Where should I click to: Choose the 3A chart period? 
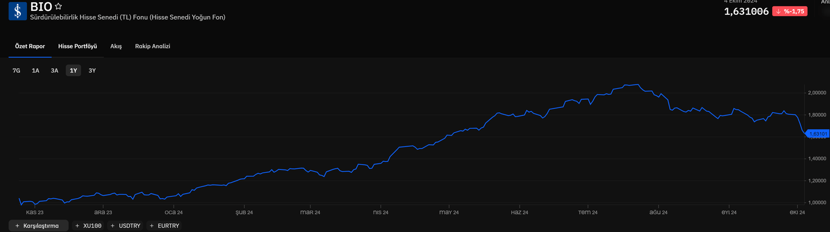click(55, 71)
